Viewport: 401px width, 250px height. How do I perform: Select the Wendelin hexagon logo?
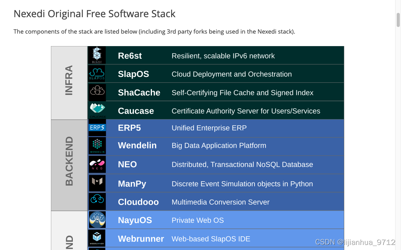(x=97, y=145)
